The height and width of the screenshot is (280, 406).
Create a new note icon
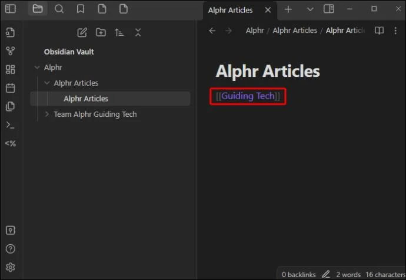click(82, 32)
